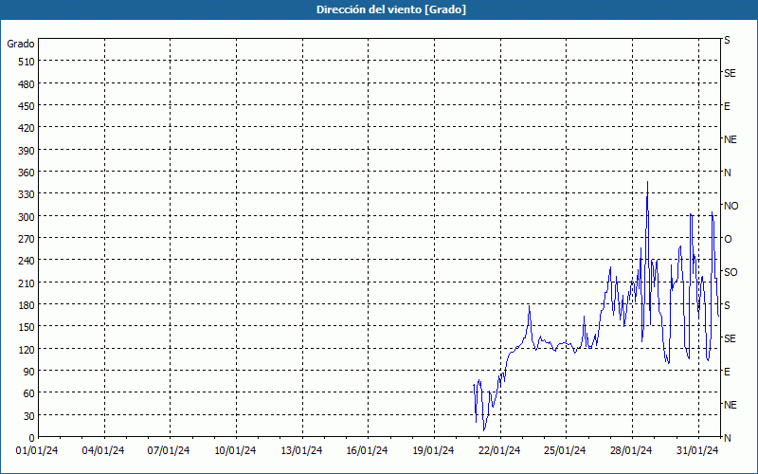The image size is (758, 474).
Task: Select the 120 y-axis value
Action: [27, 350]
